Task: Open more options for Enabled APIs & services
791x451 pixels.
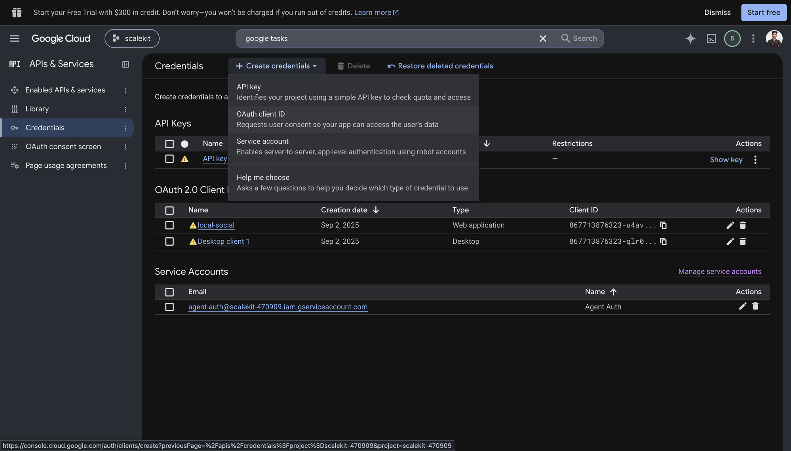Action: coord(125,90)
